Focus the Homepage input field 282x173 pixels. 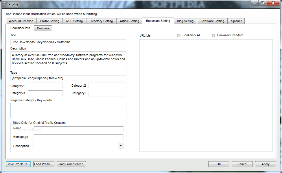click(78, 137)
